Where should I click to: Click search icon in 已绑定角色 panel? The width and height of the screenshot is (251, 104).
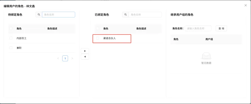pyautogui.click(x=125, y=15)
